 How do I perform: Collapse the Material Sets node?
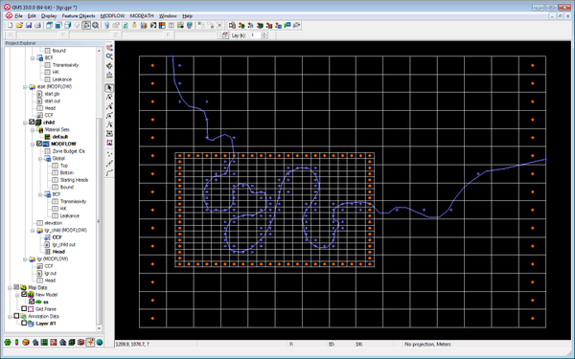click(33, 130)
